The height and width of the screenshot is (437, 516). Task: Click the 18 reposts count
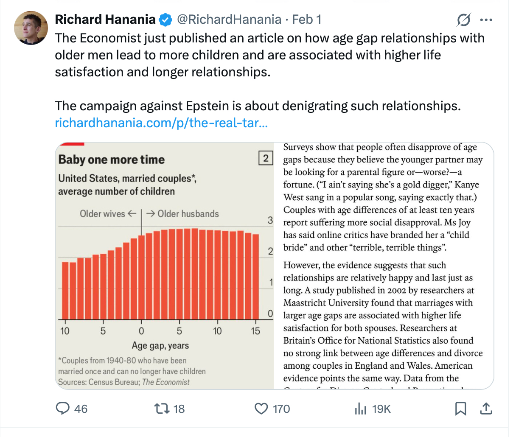click(179, 409)
